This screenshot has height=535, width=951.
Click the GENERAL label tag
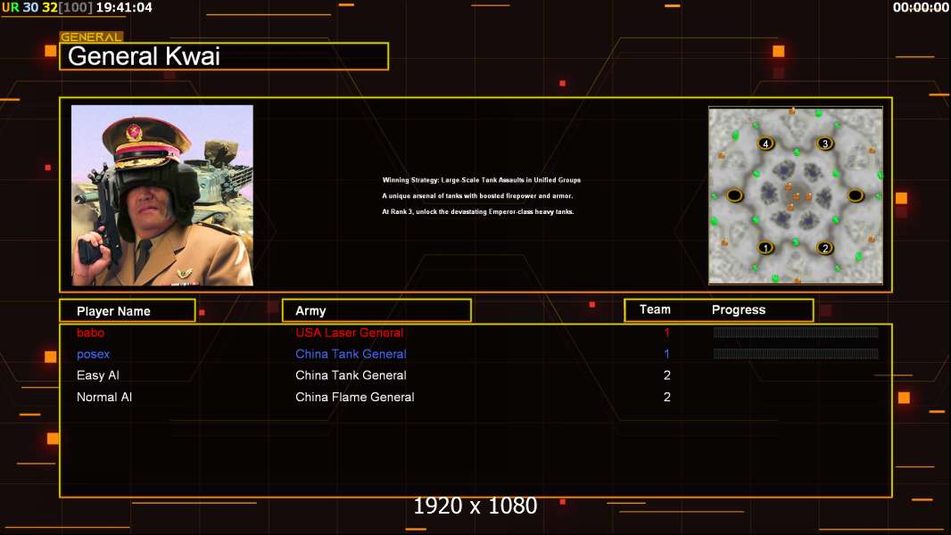(91, 37)
